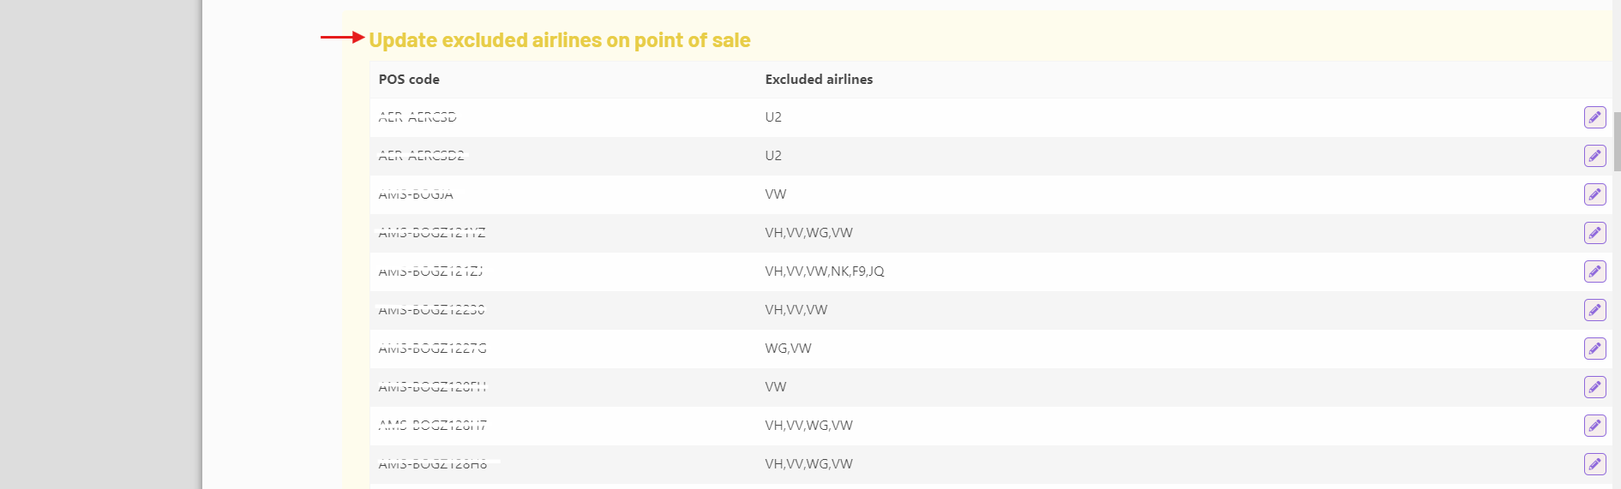Click the Excluded airlines column header

819,80
